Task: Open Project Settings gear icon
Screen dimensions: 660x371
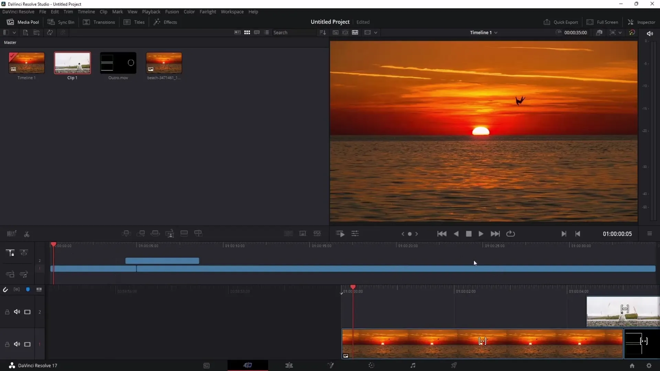Action: [649, 366]
